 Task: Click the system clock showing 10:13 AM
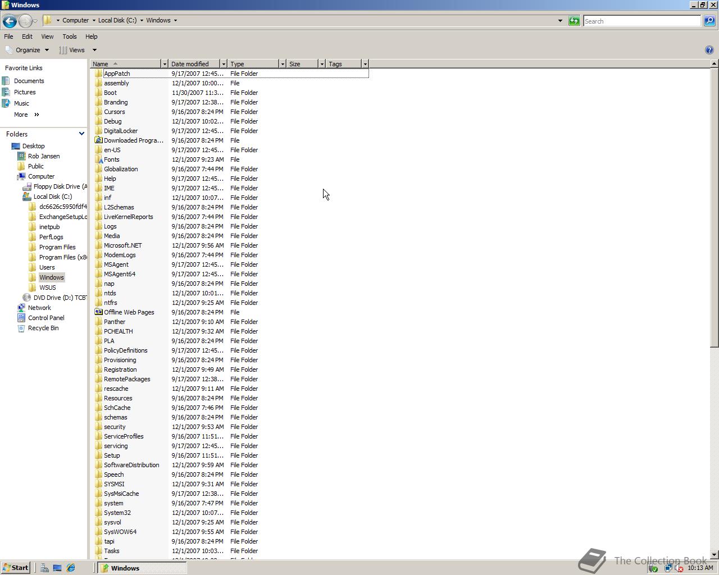tap(700, 568)
